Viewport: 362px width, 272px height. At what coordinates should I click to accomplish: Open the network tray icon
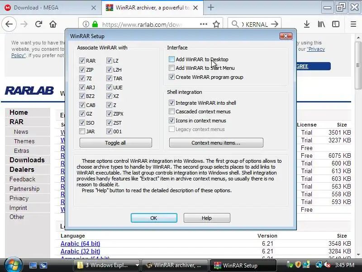[x=319, y=265]
